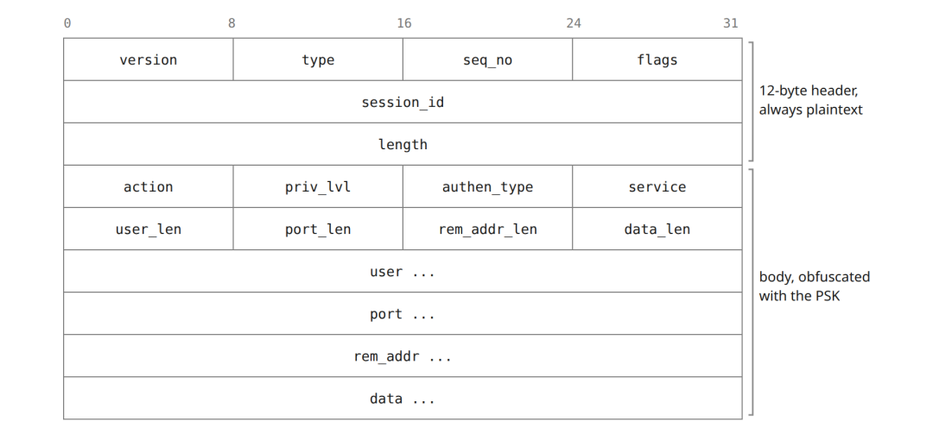Click the 12-byte header annotation text
The height and width of the screenshot is (434, 933).
click(x=810, y=100)
